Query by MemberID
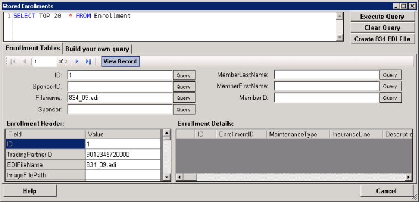 point(390,98)
